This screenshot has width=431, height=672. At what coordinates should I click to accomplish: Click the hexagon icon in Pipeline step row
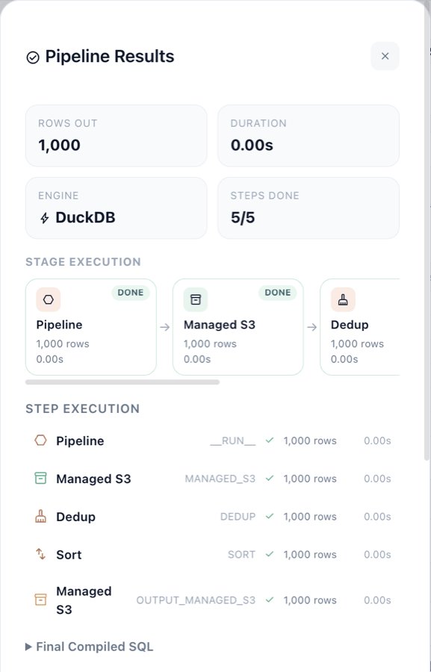click(x=41, y=440)
